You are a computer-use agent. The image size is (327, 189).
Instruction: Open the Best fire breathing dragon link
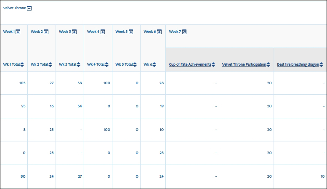[x=298, y=64]
